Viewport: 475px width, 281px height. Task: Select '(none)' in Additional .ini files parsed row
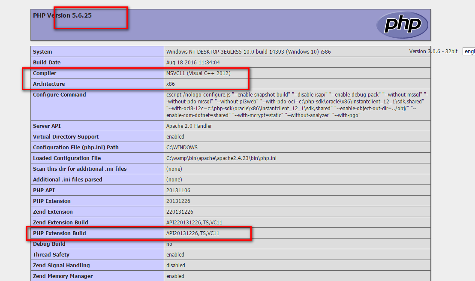(174, 179)
